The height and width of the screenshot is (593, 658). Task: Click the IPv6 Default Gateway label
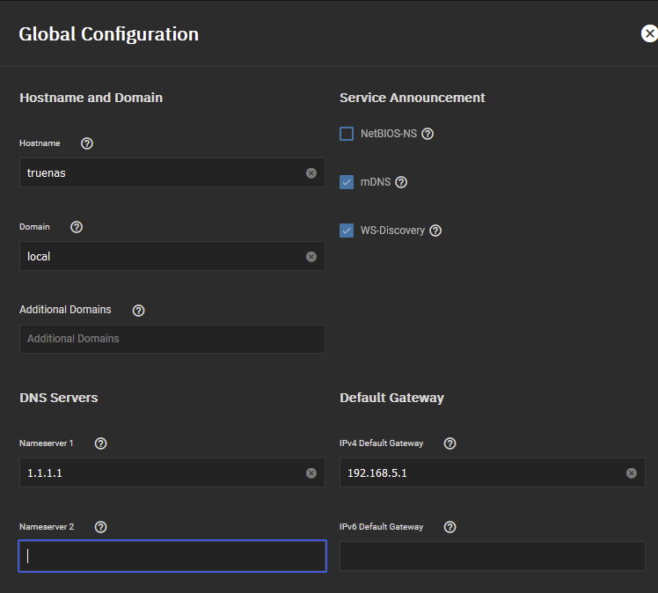[381, 527]
